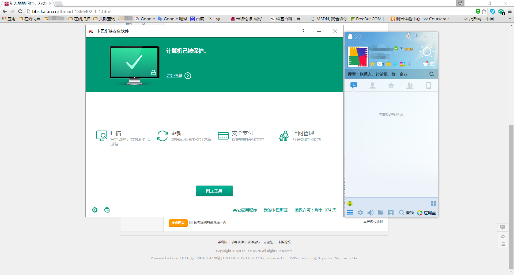The width and height of the screenshot is (514, 275).
Task: Open Skype extension icon in Chrome
Action: click(x=493, y=11)
